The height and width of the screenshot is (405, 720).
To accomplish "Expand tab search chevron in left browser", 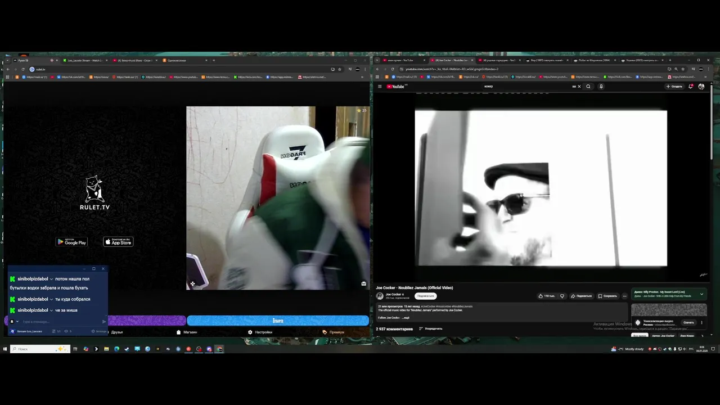I will point(6,60).
